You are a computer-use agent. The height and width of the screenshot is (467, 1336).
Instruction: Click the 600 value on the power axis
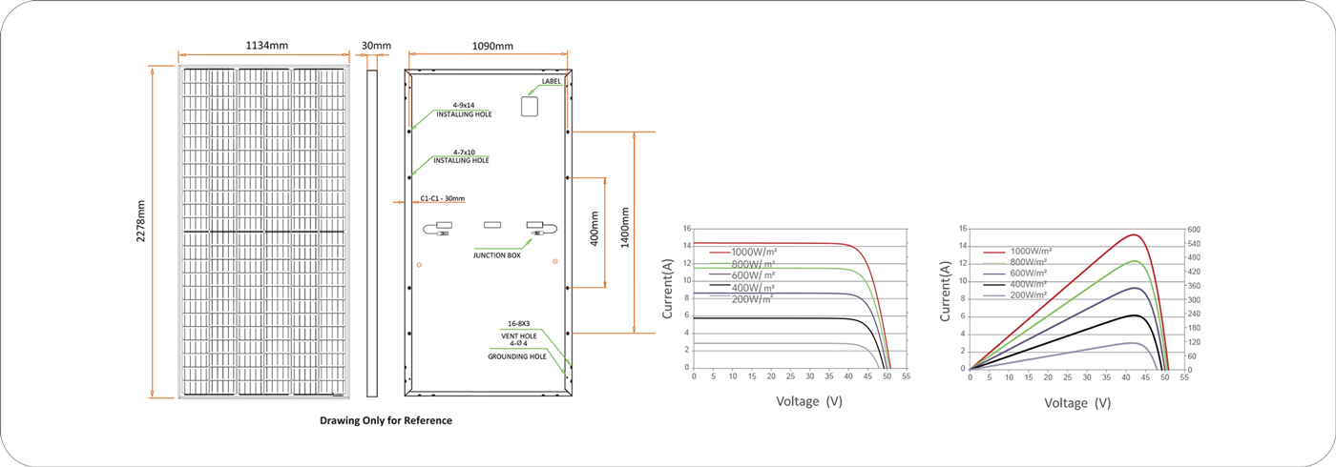pos(1194,230)
